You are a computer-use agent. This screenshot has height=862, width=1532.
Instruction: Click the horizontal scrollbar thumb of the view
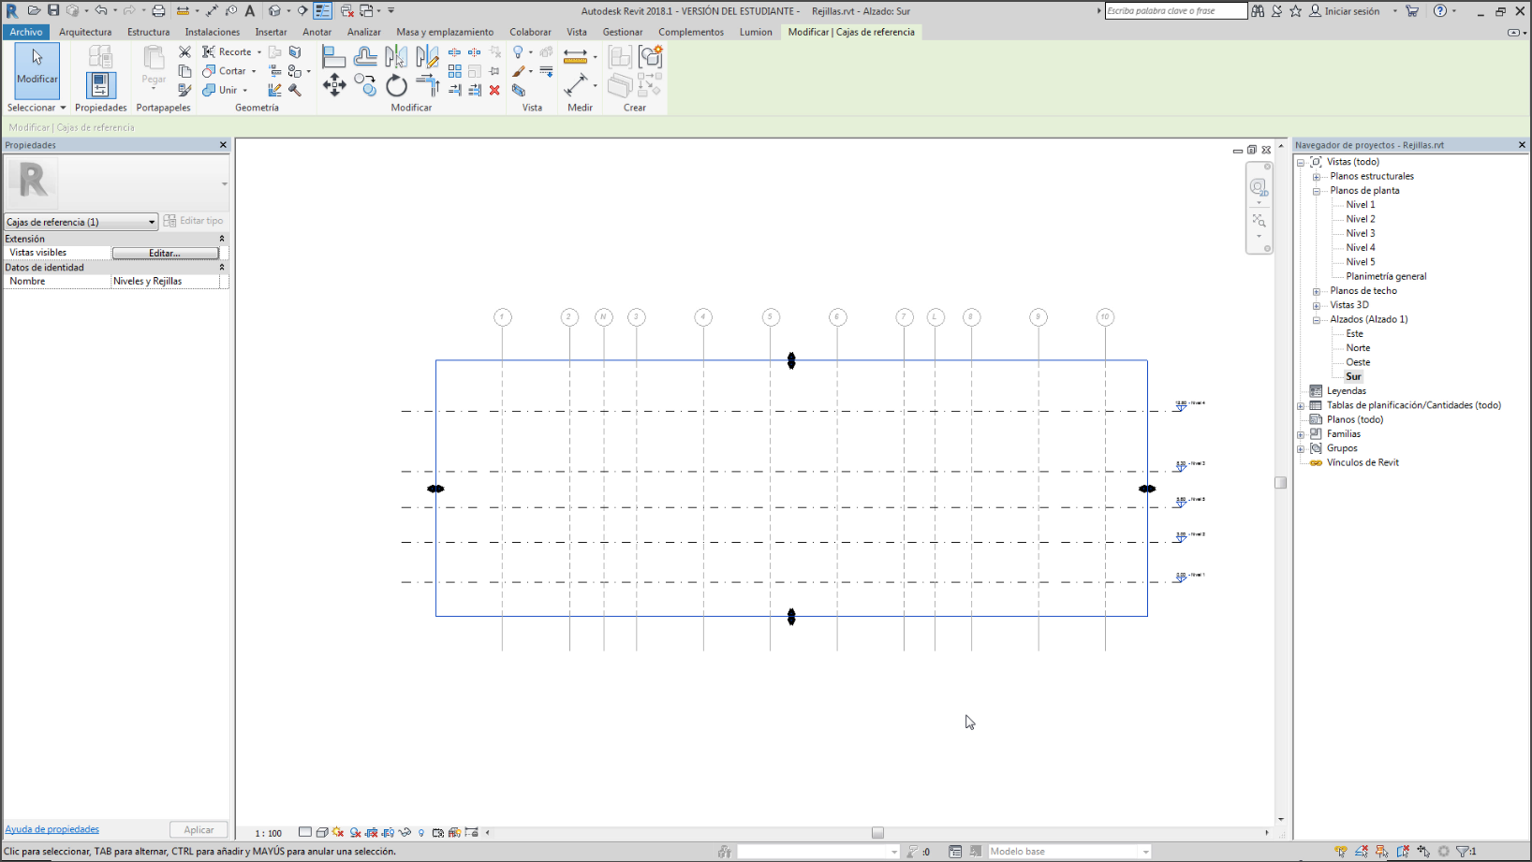click(x=877, y=832)
